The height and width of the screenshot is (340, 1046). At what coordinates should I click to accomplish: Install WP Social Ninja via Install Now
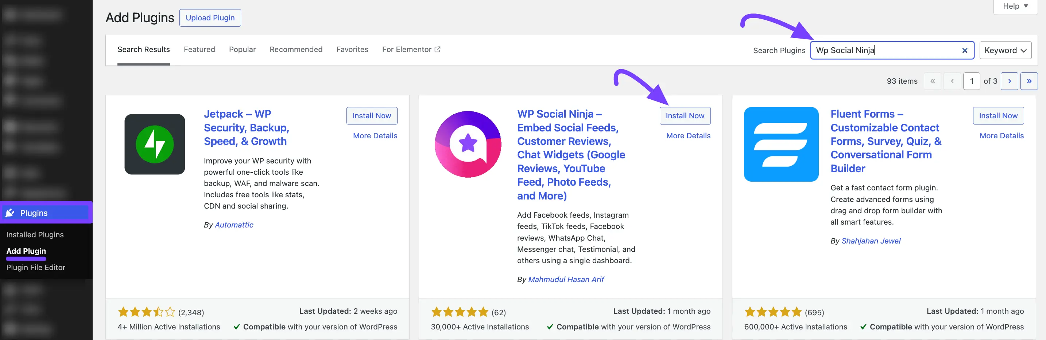coord(685,115)
